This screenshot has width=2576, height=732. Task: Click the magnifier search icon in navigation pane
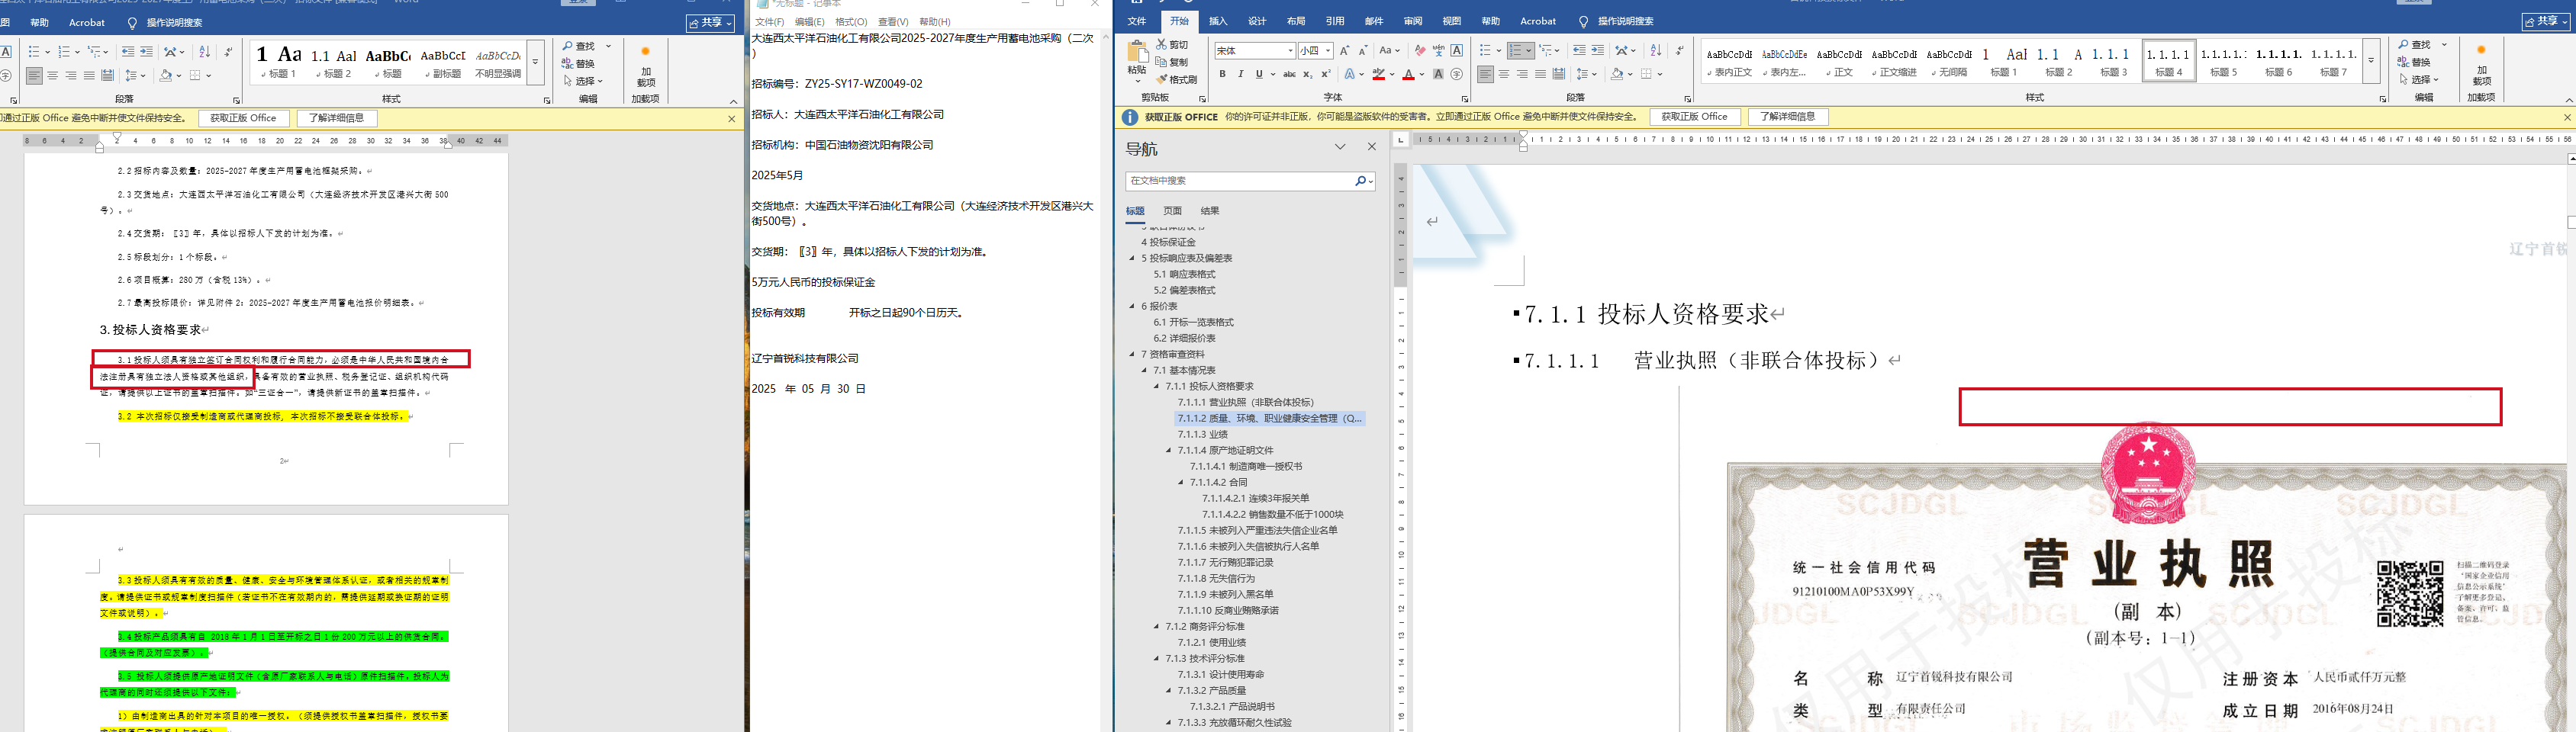point(1360,181)
